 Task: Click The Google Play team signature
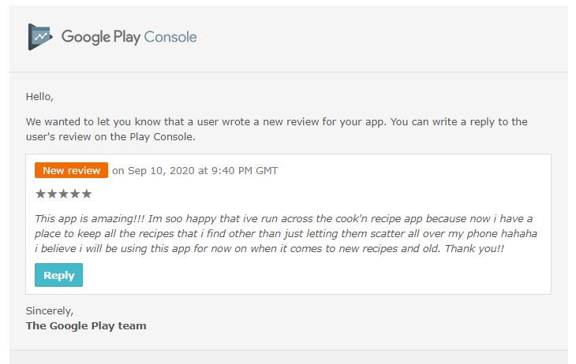(x=86, y=325)
